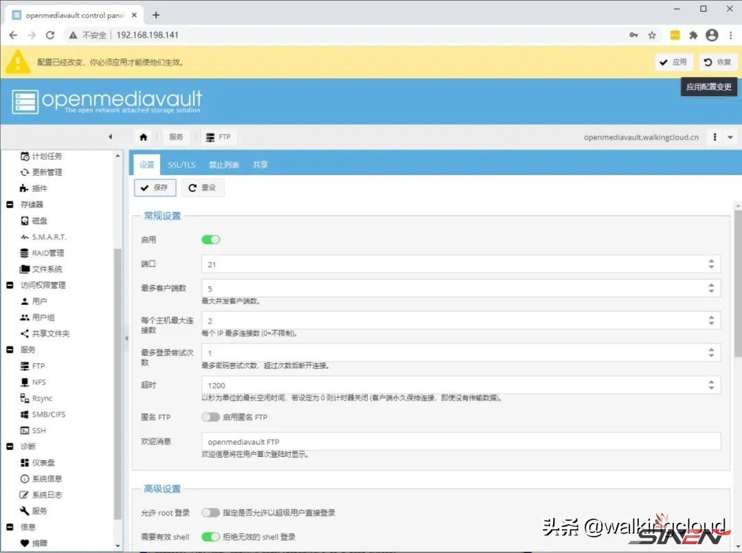742x553 pixels.
Task: Open 插件 plugins sidebar item
Action: (34, 188)
